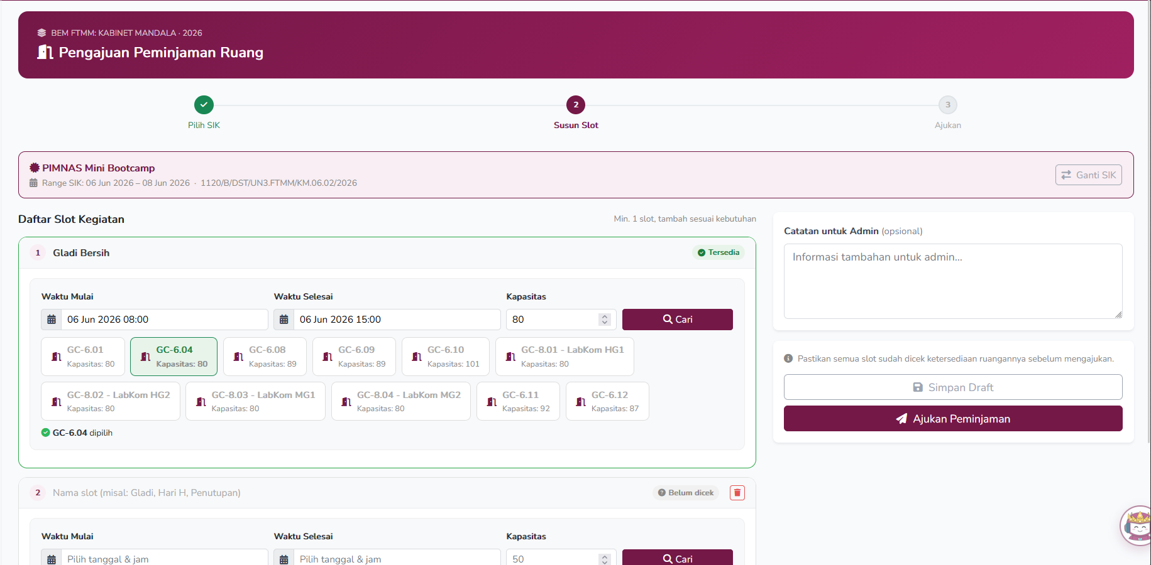Click Cari button for Gladi Bersih slot
This screenshot has height=565, width=1151.
[678, 320]
